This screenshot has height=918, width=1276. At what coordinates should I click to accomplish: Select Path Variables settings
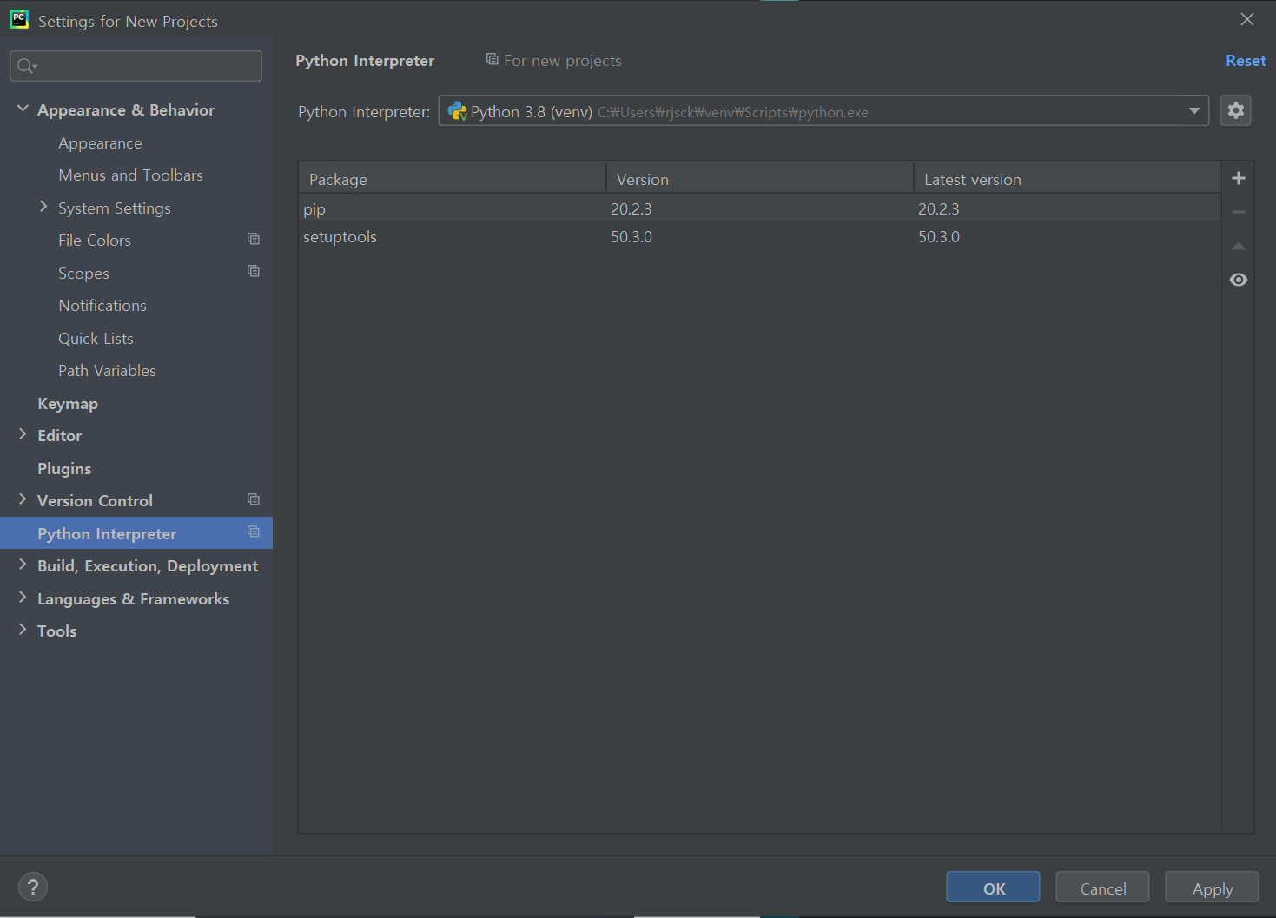(107, 371)
